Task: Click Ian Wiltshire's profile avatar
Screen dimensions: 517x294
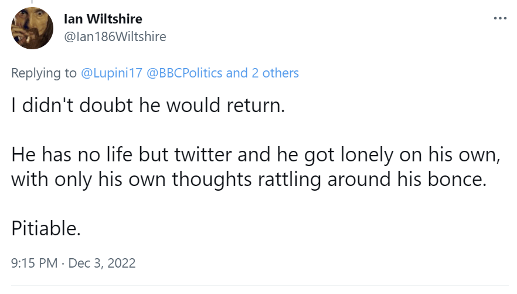Action: [x=32, y=28]
